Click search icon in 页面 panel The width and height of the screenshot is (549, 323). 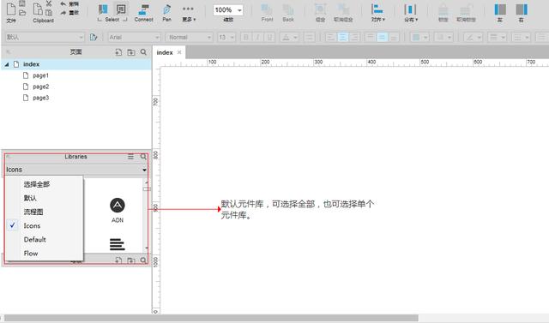(x=143, y=52)
